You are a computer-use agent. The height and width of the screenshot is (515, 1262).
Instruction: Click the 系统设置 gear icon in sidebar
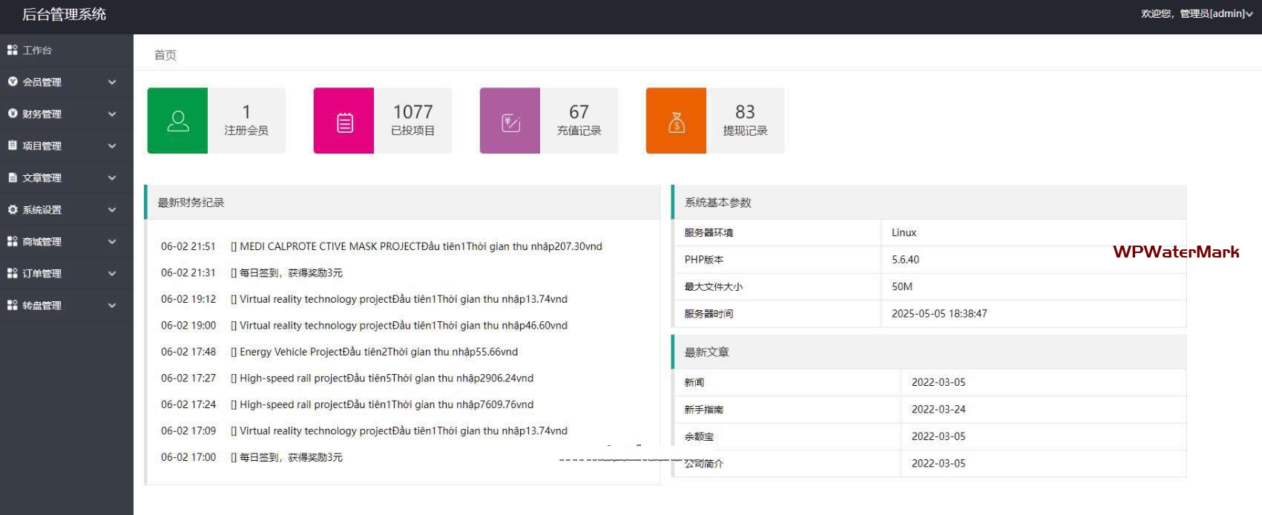[x=12, y=210]
